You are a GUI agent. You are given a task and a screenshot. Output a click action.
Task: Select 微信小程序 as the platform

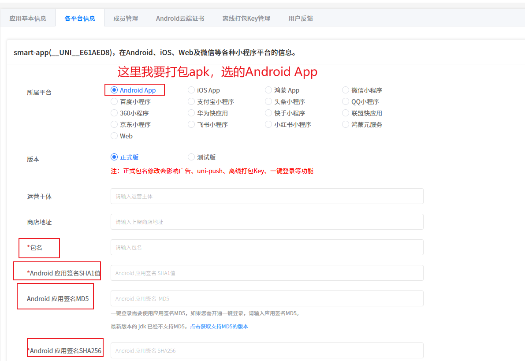346,90
